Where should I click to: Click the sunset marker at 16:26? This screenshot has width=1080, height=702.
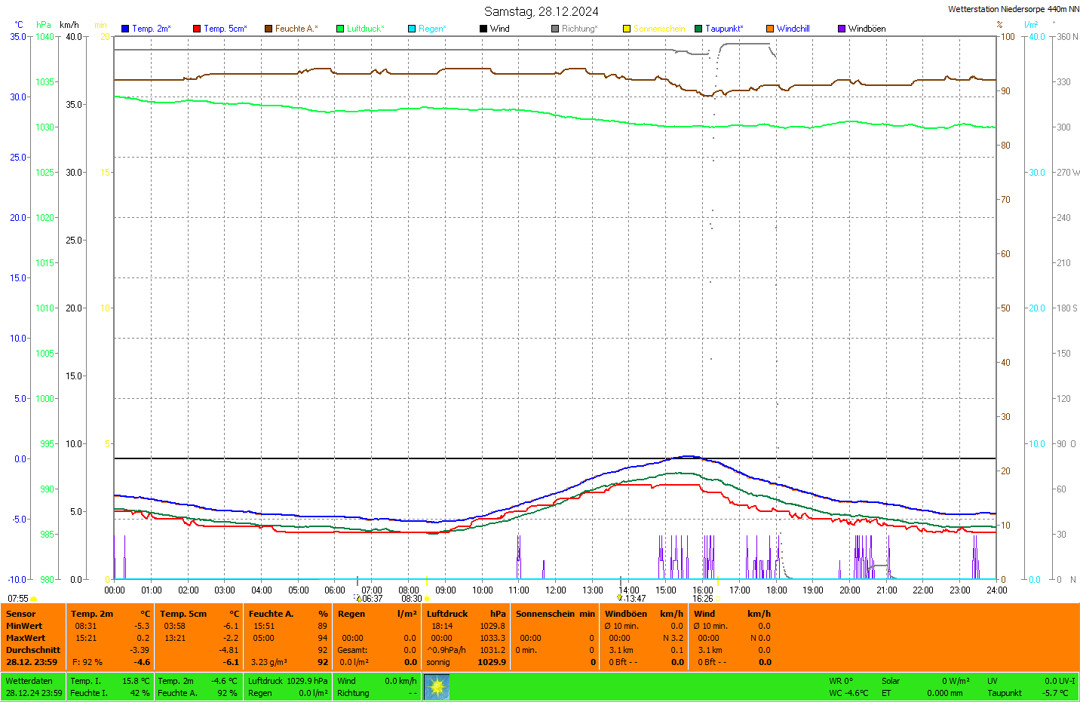718,599
